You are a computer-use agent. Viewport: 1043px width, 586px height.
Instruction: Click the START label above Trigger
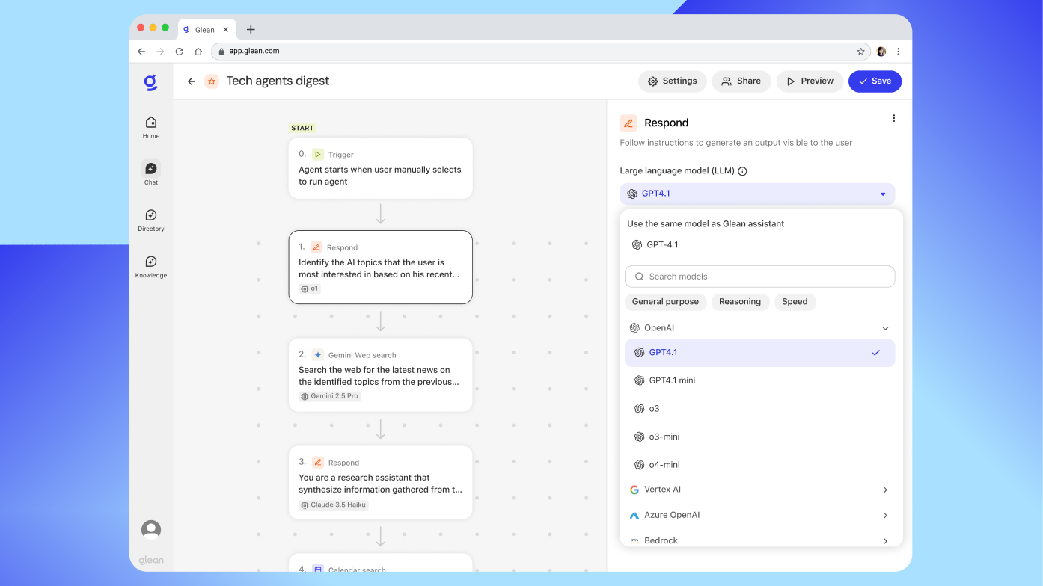[302, 128]
